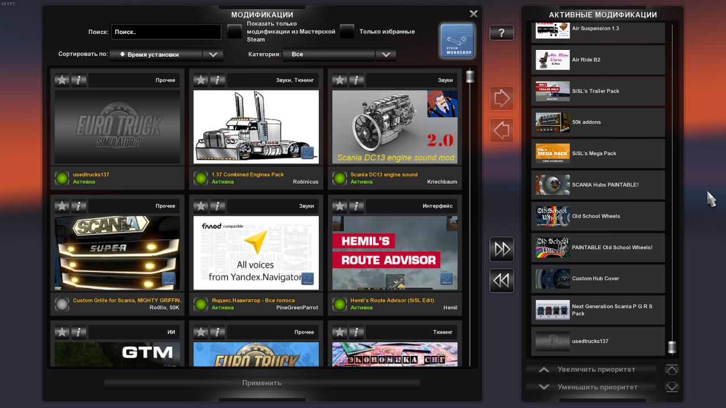Show info for Hemil's Route Advisor mod

356,206
